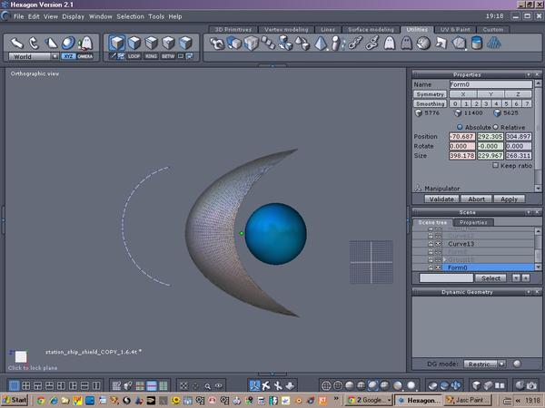
Task: Toggle visibility of Curve13 in scene tree
Action: [x=439, y=244]
